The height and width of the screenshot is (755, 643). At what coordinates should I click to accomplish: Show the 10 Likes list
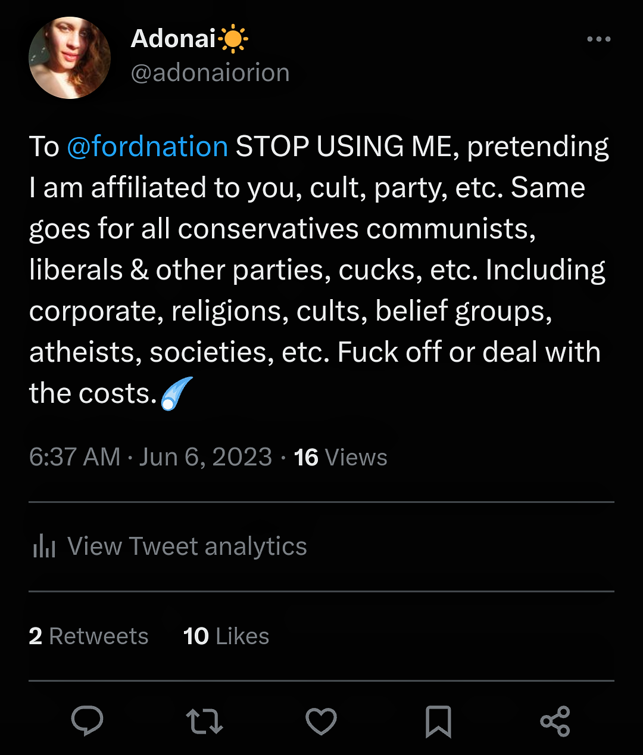pyautogui.click(x=226, y=636)
